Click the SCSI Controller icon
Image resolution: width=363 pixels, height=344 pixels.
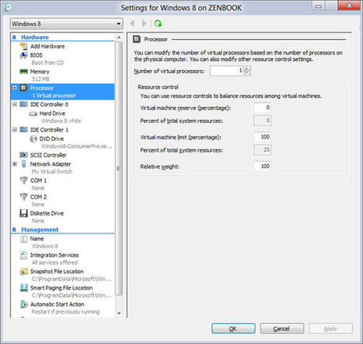coord(23,155)
